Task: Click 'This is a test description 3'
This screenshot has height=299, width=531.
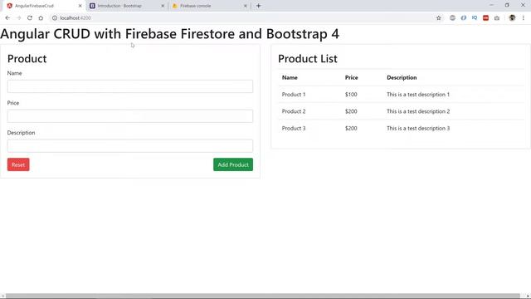Action: click(418, 129)
